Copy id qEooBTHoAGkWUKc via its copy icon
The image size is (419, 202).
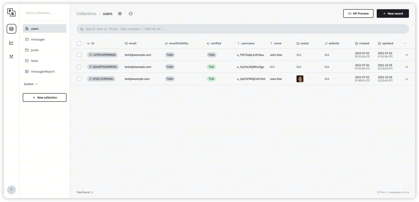[90, 67]
